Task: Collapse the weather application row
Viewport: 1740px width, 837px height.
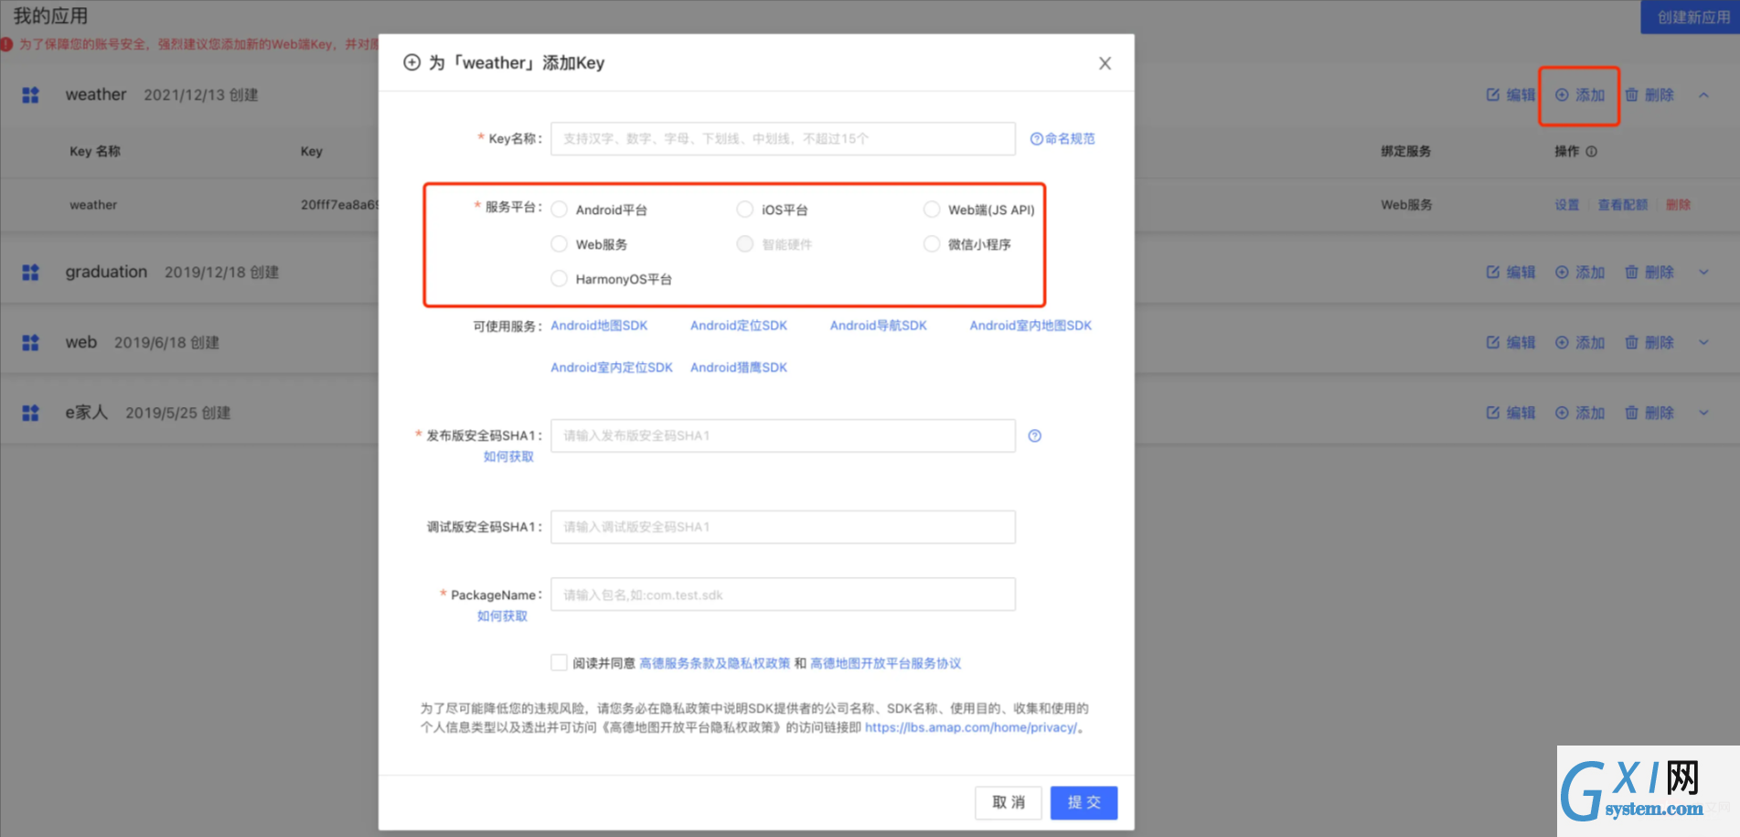Action: coord(1703,95)
